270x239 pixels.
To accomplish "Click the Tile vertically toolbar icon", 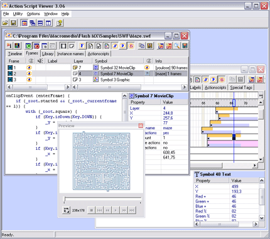I will pyautogui.click(x=48, y=23).
